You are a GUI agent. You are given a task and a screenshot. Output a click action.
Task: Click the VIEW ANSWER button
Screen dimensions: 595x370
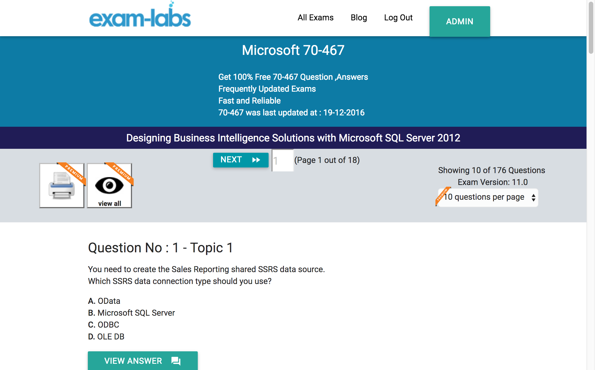143,361
